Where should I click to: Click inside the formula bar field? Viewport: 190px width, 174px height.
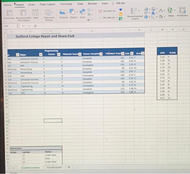[114, 25]
